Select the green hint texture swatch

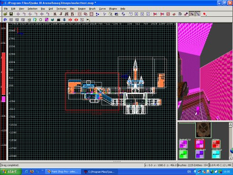click(183, 154)
